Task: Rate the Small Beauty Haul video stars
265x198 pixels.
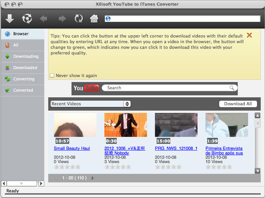Action: 67,167
